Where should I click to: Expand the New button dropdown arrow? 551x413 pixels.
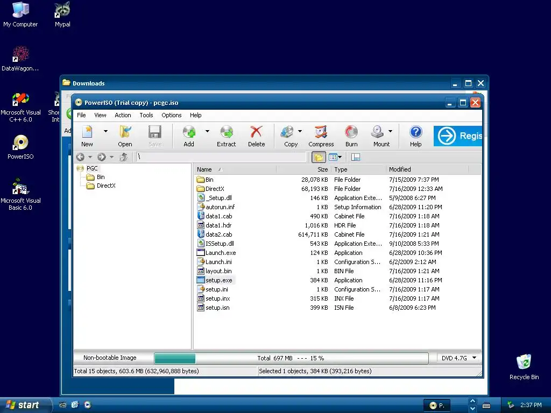105,131
